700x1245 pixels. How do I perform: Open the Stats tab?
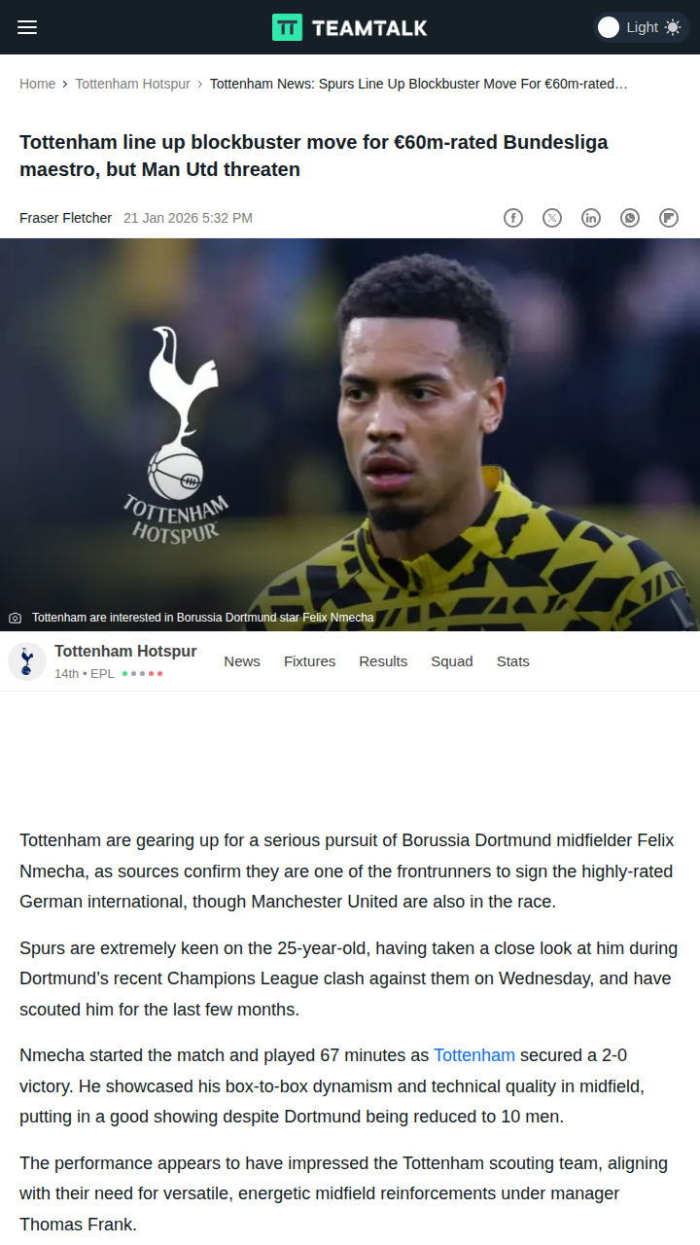[513, 661]
